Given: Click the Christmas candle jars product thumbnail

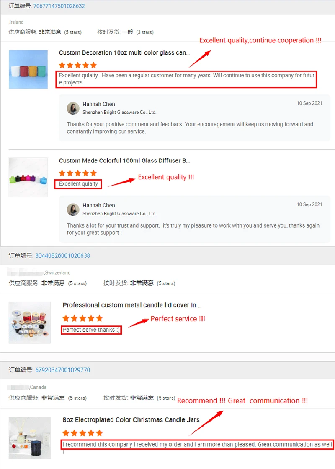Looking at the screenshot, I should [x=30, y=438].
